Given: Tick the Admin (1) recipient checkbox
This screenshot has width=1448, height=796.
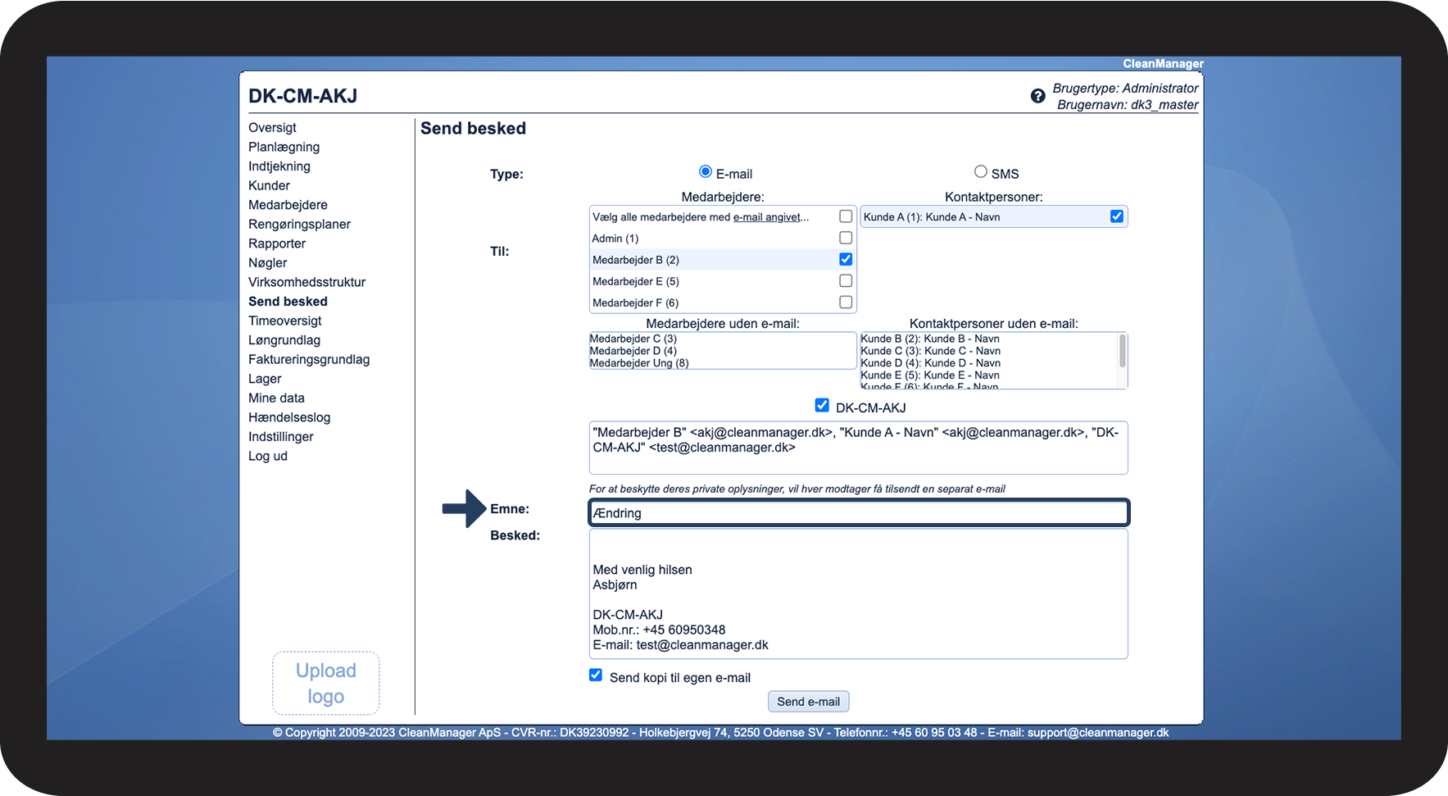Looking at the screenshot, I should pos(846,238).
